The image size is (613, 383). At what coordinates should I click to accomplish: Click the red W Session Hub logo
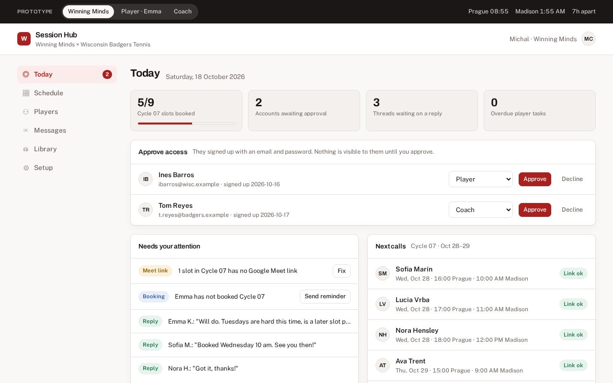click(24, 39)
